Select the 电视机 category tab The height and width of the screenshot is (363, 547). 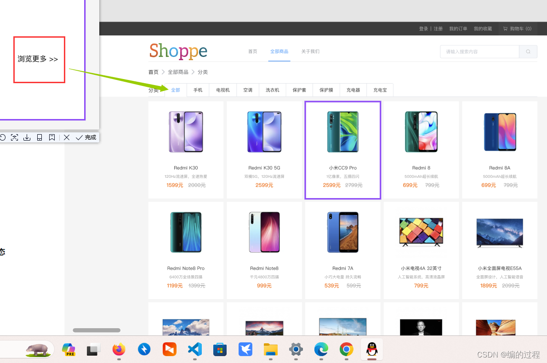223,90
